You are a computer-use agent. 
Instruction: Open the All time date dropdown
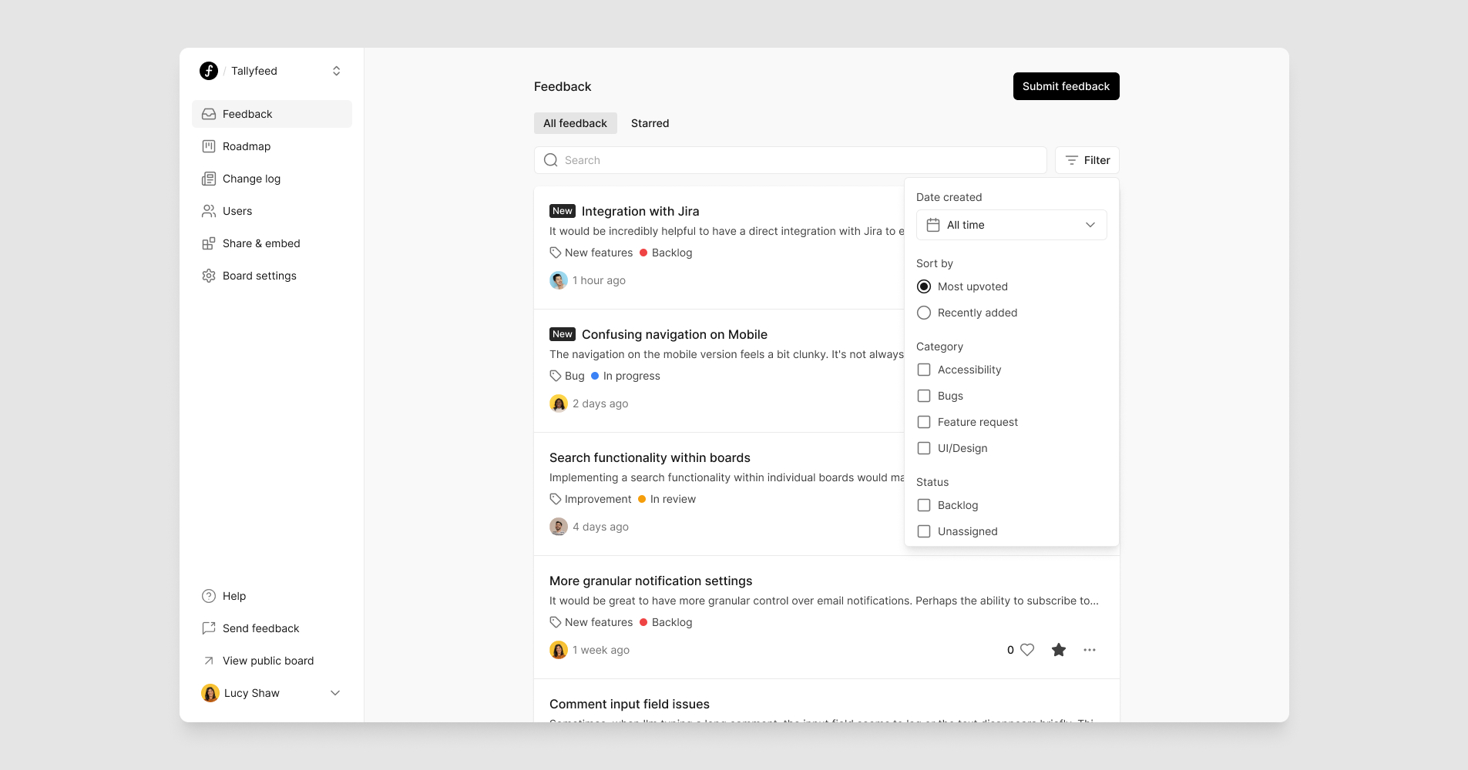(x=1011, y=225)
